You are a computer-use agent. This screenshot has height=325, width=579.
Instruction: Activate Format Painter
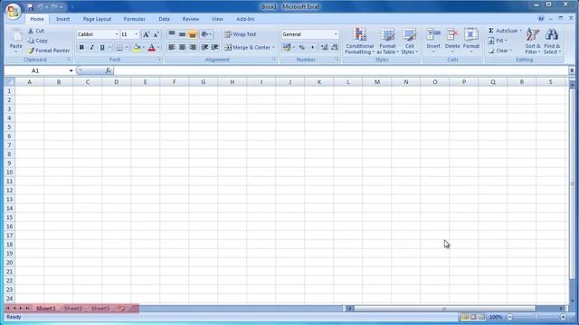(x=49, y=51)
